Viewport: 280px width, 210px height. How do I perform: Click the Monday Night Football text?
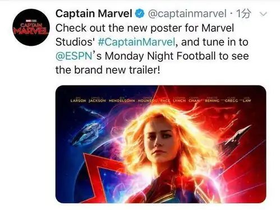[160, 56]
